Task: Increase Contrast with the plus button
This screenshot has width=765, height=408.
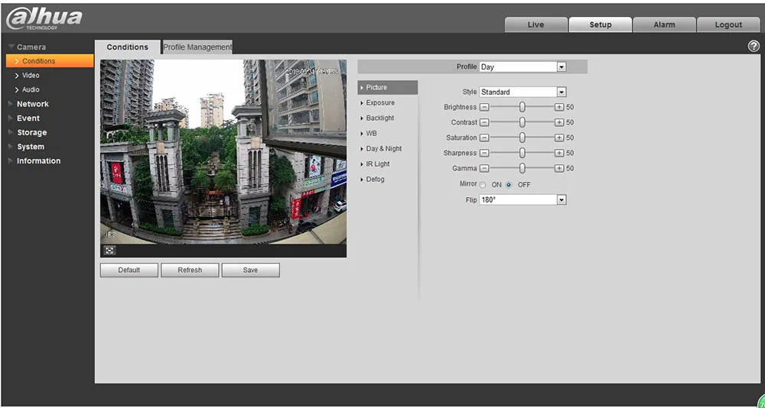Action: 559,122
